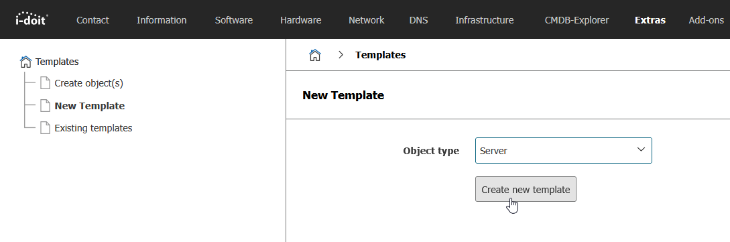Open the Network menu
The height and width of the screenshot is (242, 730).
(x=367, y=20)
